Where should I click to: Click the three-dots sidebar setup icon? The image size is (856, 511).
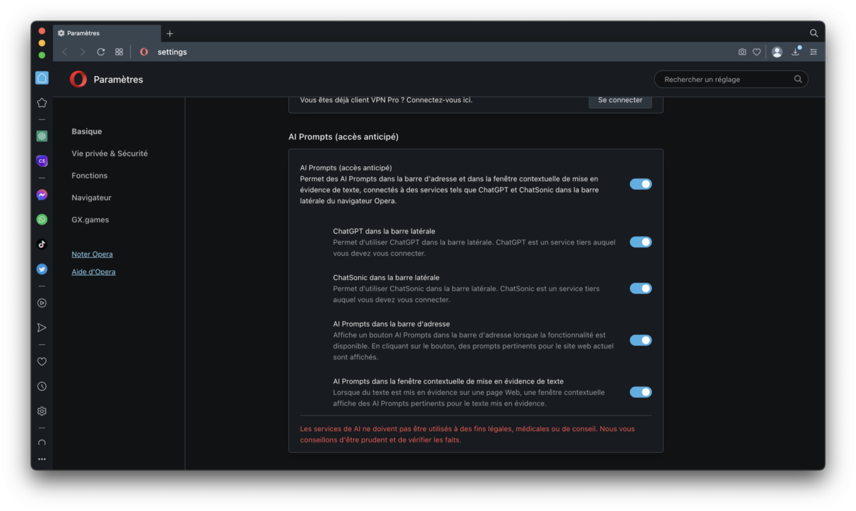42,459
